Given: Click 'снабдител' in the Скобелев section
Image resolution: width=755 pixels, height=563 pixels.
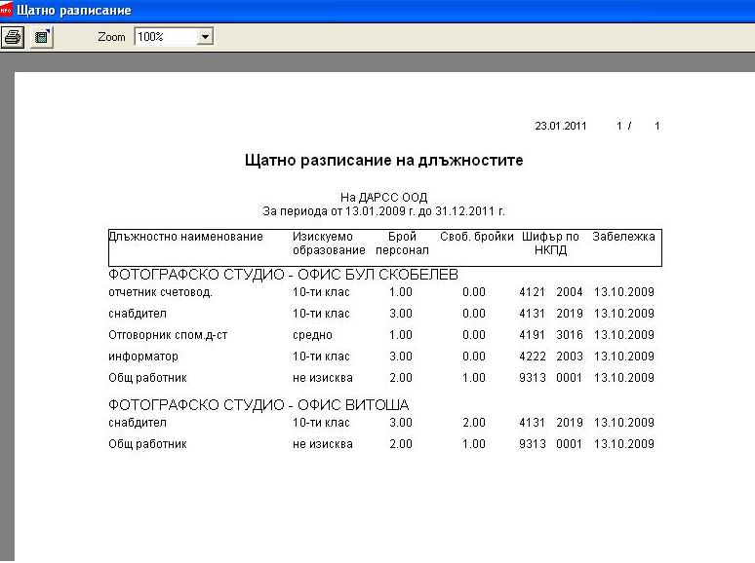Looking at the screenshot, I should coord(138,314).
